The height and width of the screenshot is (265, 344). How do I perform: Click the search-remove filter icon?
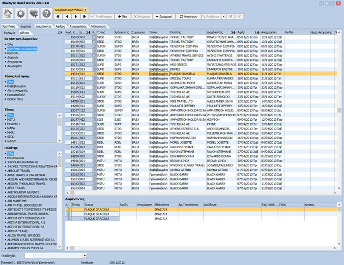pyautogui.click(x=239, y=16)
